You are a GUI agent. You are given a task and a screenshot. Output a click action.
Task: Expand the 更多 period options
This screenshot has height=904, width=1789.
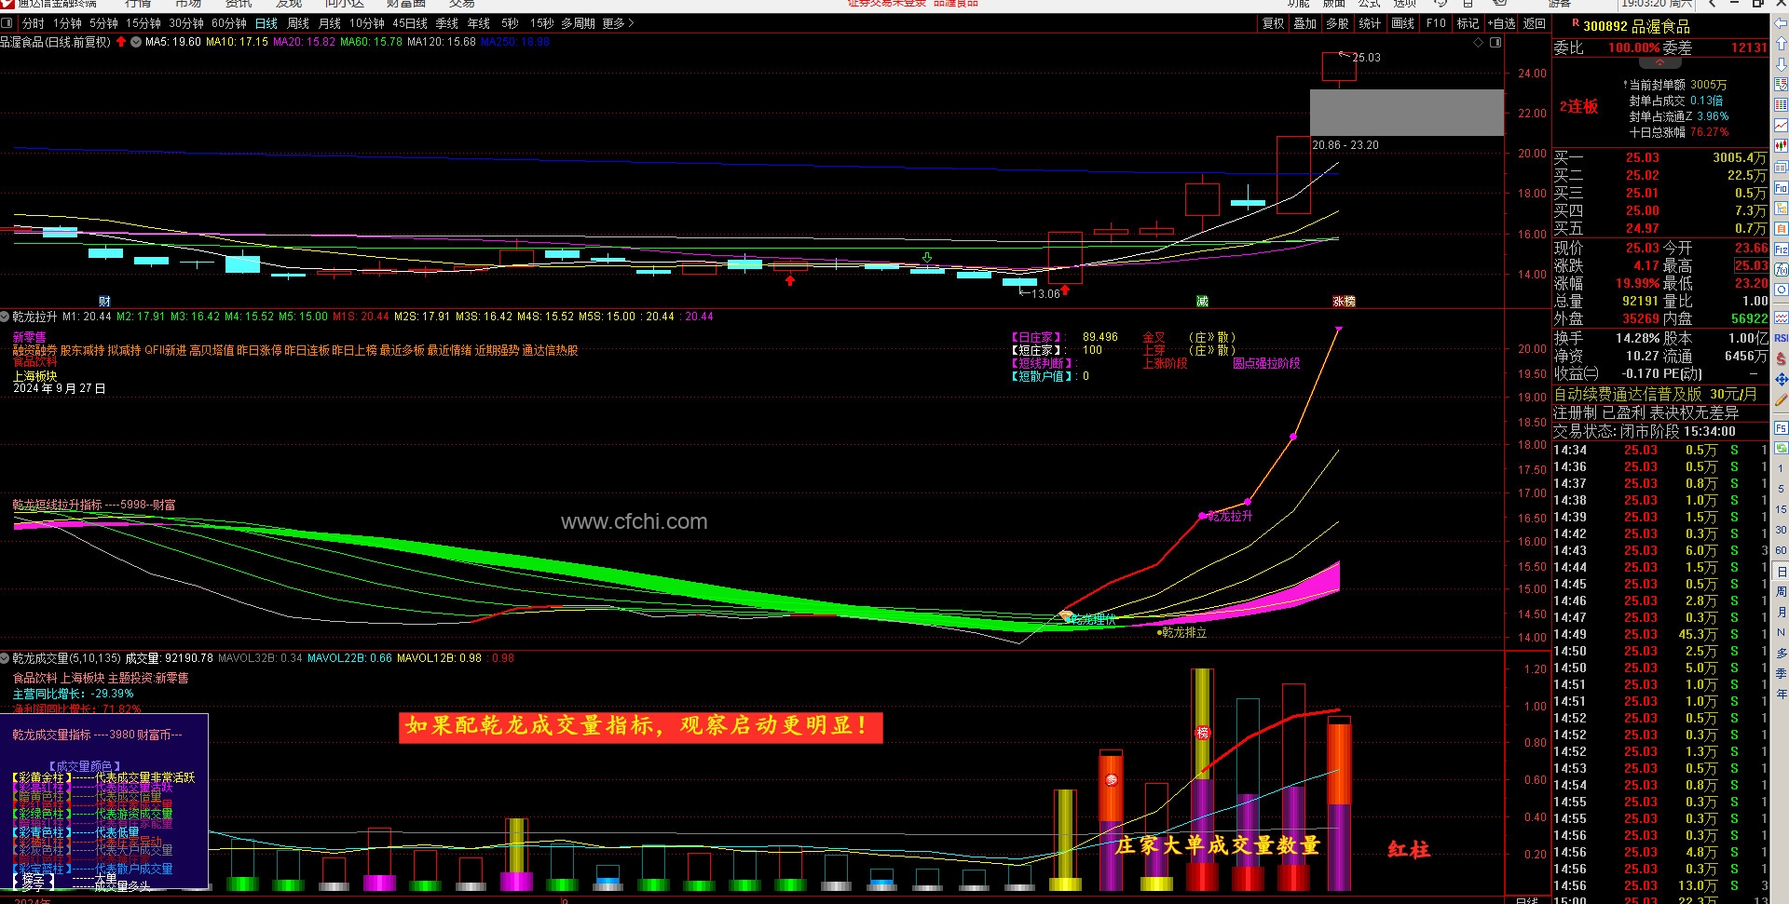[618, 23]
